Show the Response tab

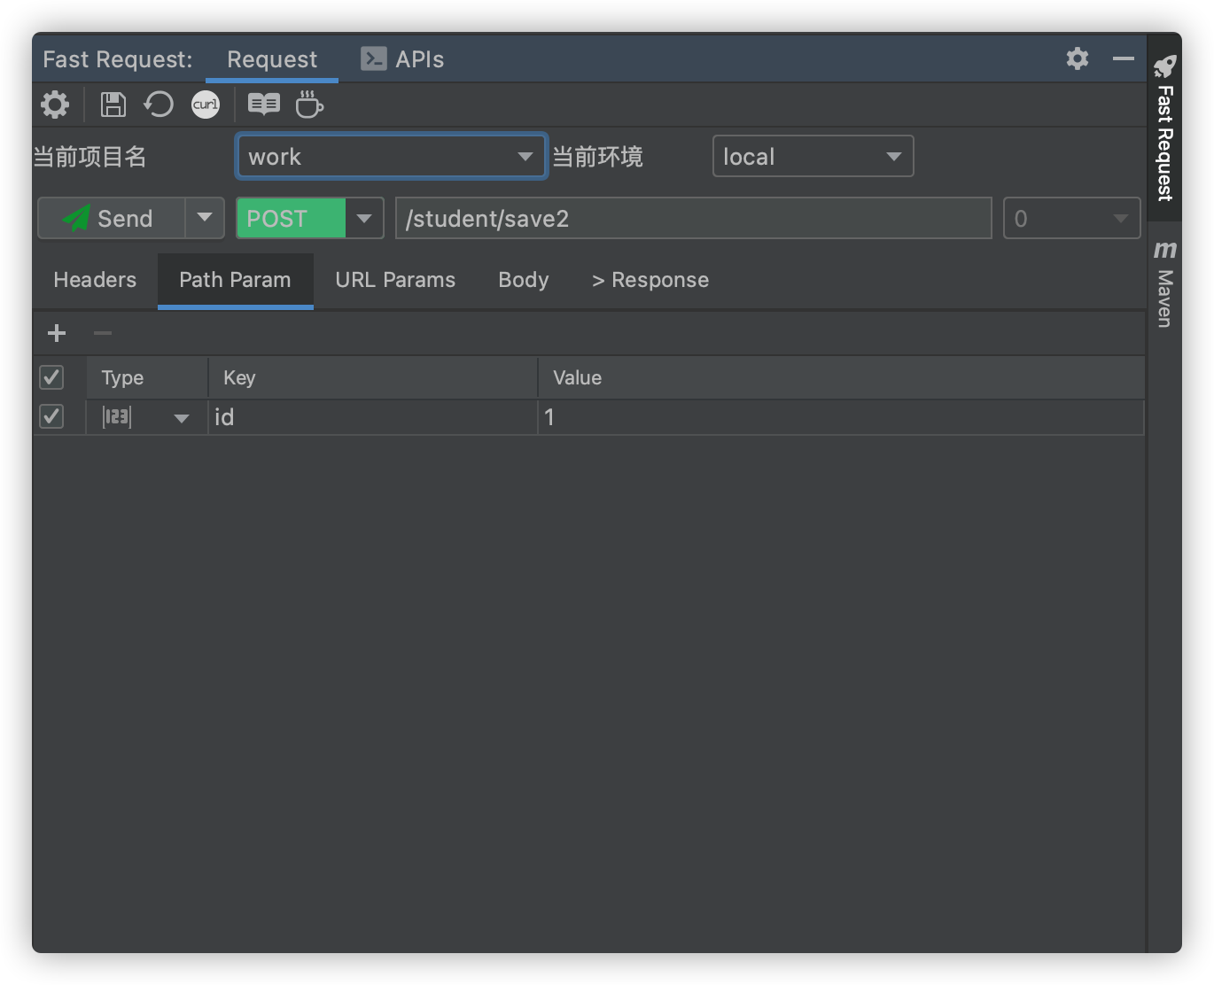[650, 280]
